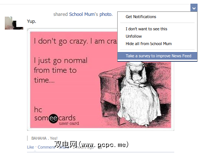Click Comment under the post

(x=46, y=147)
